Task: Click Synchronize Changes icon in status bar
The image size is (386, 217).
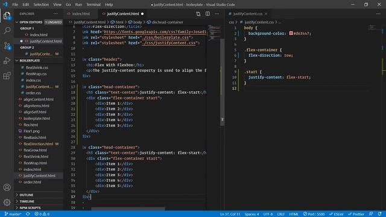Action: click(28, 214)
